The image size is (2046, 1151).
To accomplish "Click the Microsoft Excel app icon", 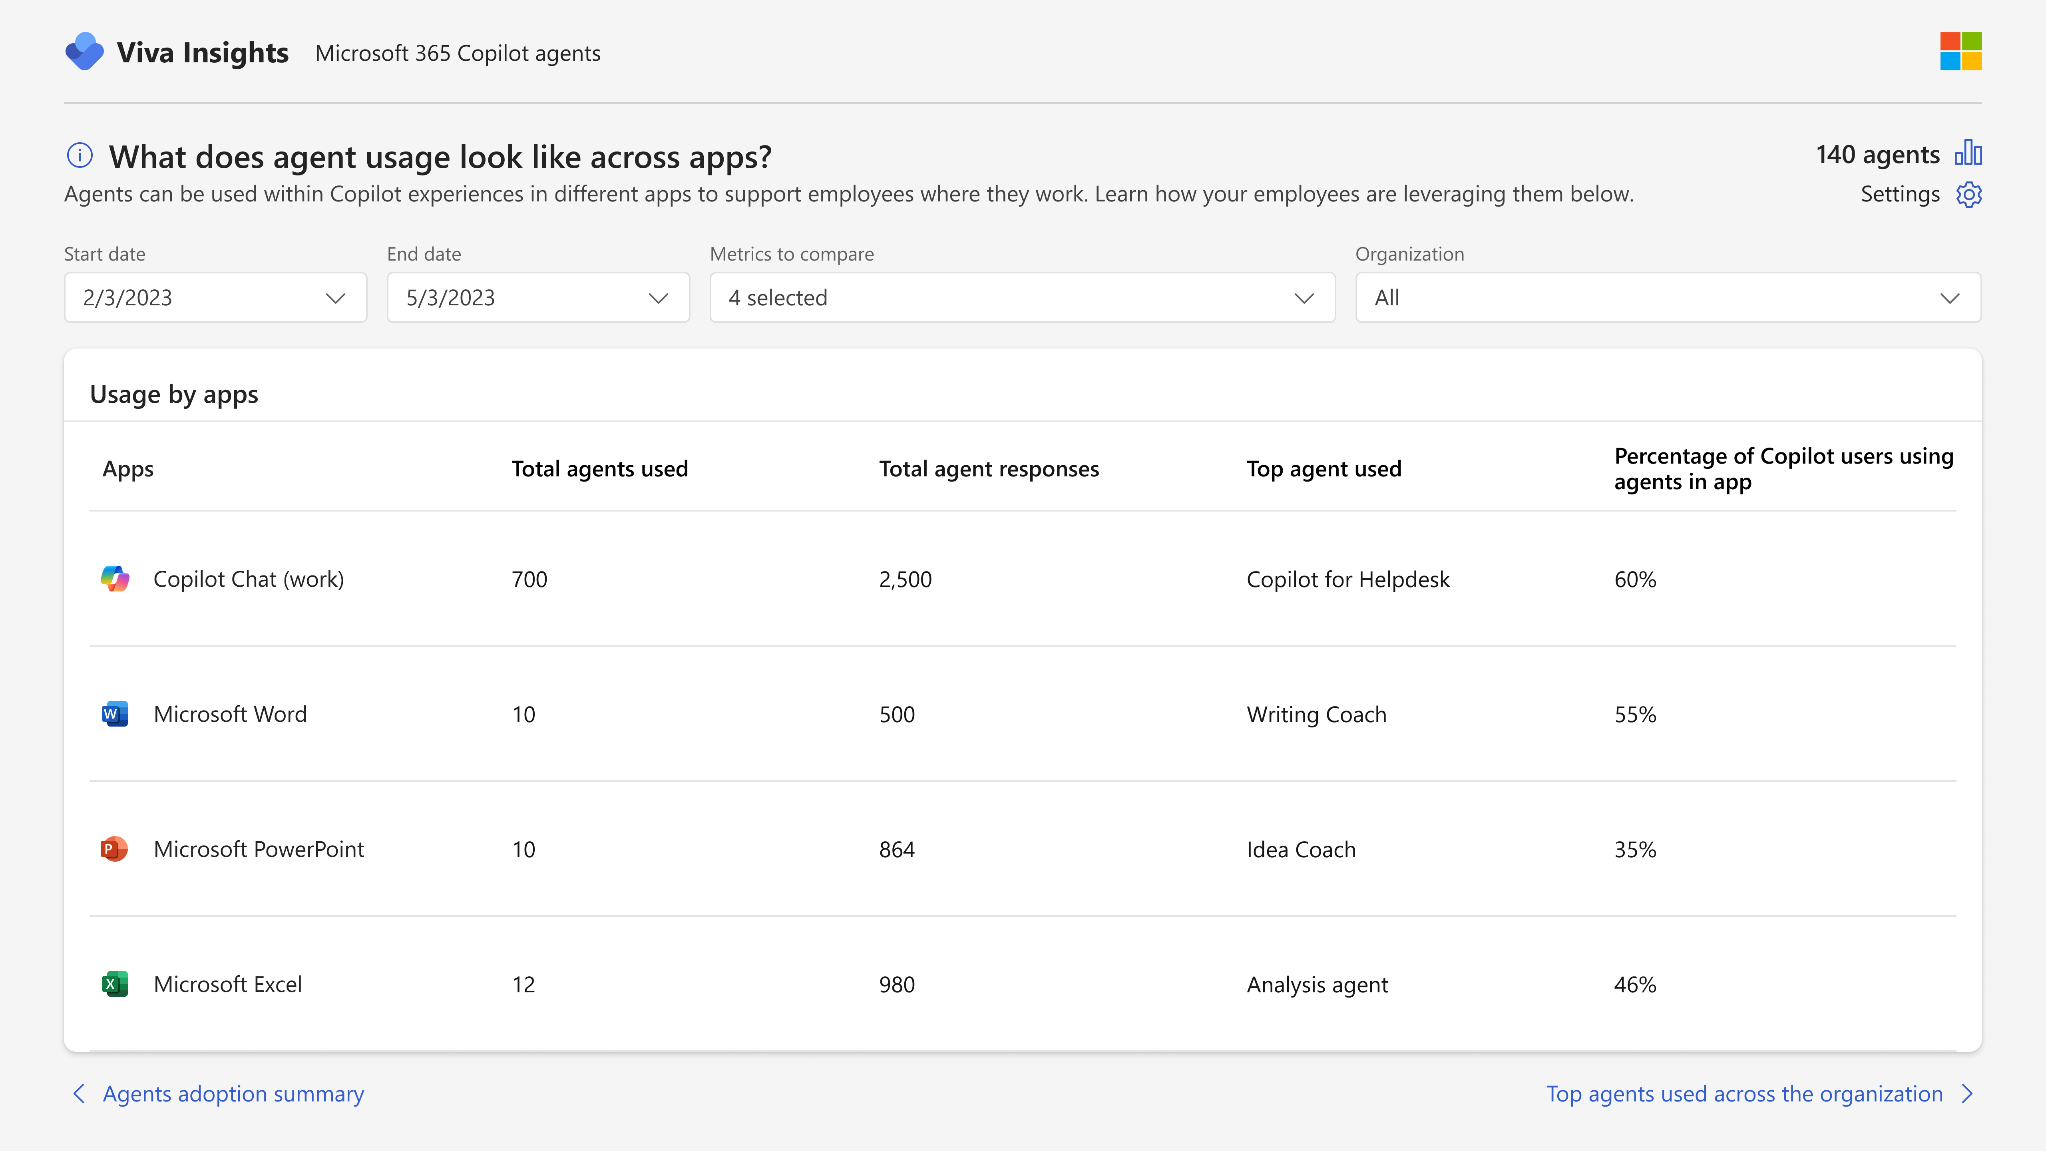I will point(115,984).
